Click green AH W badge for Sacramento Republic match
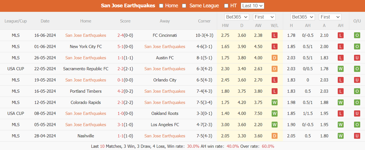 (x=341, y=69)
